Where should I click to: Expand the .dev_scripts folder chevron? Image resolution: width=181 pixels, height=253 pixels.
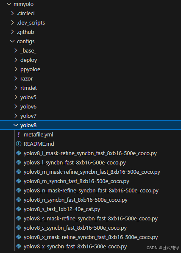coord(12,22)
